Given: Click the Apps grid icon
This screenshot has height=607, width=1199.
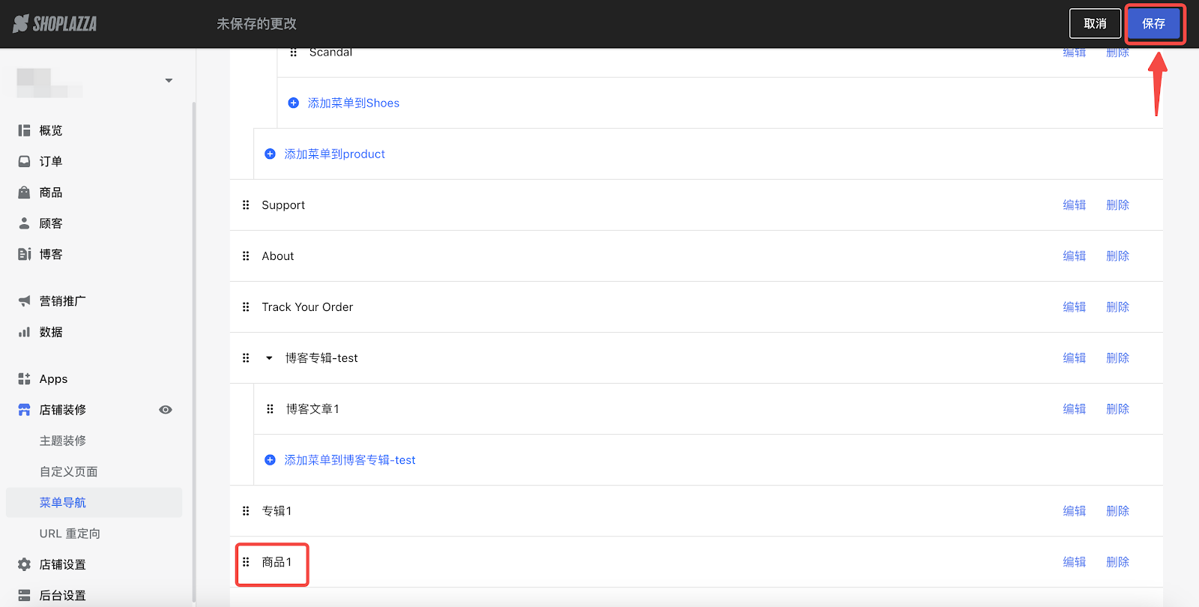Looking at the screenshot, I should pos(24,379).
